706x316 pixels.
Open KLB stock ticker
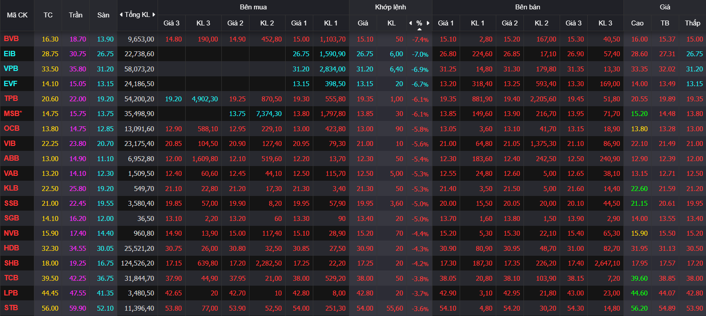(x=11, y=188)
